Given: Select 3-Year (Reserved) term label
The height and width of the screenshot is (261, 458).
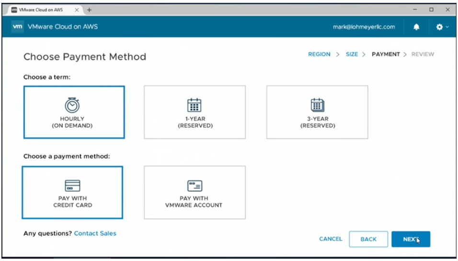Looking at the screenshot, I should 318,122.
